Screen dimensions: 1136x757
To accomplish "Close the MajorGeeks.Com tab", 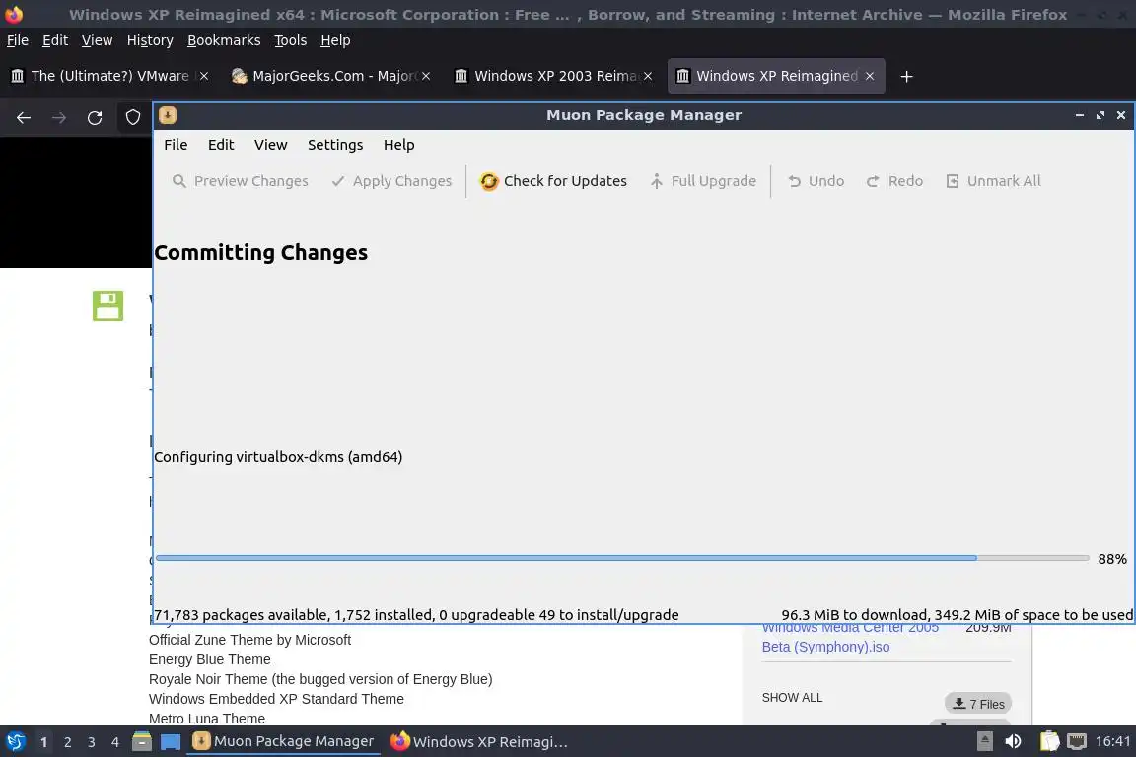I will tap(426, 76).
